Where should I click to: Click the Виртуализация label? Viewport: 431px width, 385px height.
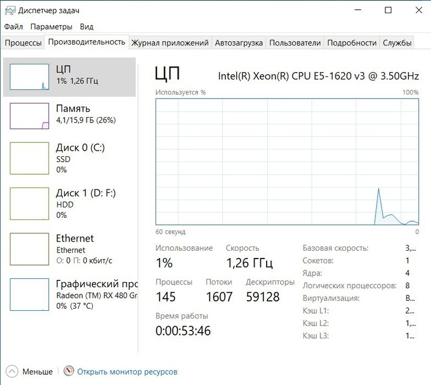[x=331, y=298]
